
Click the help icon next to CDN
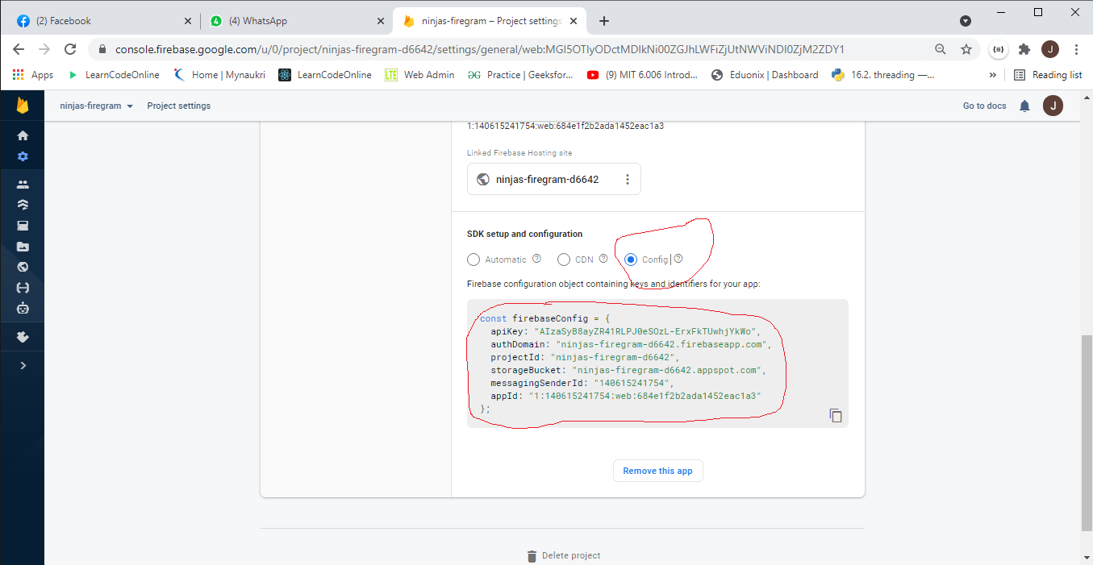[x=603, y=259]
